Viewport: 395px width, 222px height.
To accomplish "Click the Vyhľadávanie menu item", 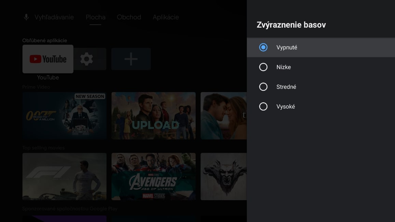I will click(x=54, y=17).
